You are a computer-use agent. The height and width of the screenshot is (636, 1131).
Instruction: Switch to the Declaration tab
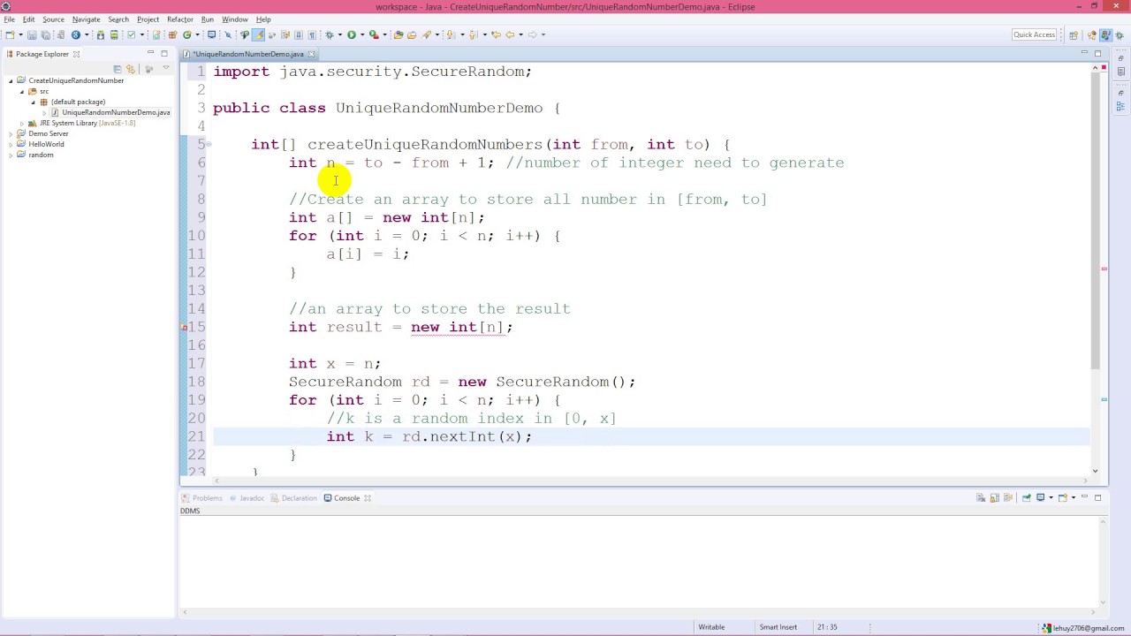click(x=294, y=498)
